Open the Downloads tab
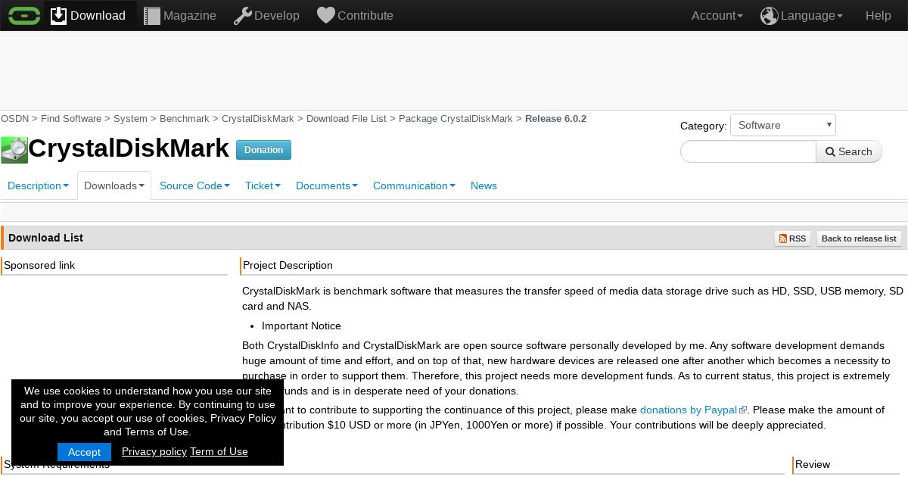Screen dimensions: 908x477 114,185
